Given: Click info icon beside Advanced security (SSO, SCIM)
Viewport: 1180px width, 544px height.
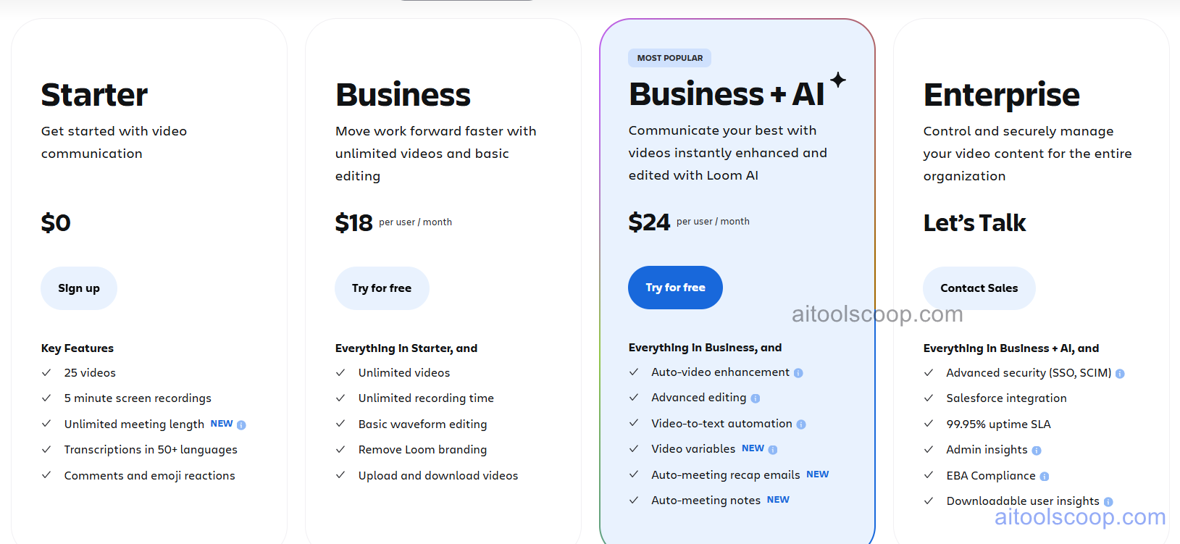Looking at the screenshot, I should coord(1120,373).
